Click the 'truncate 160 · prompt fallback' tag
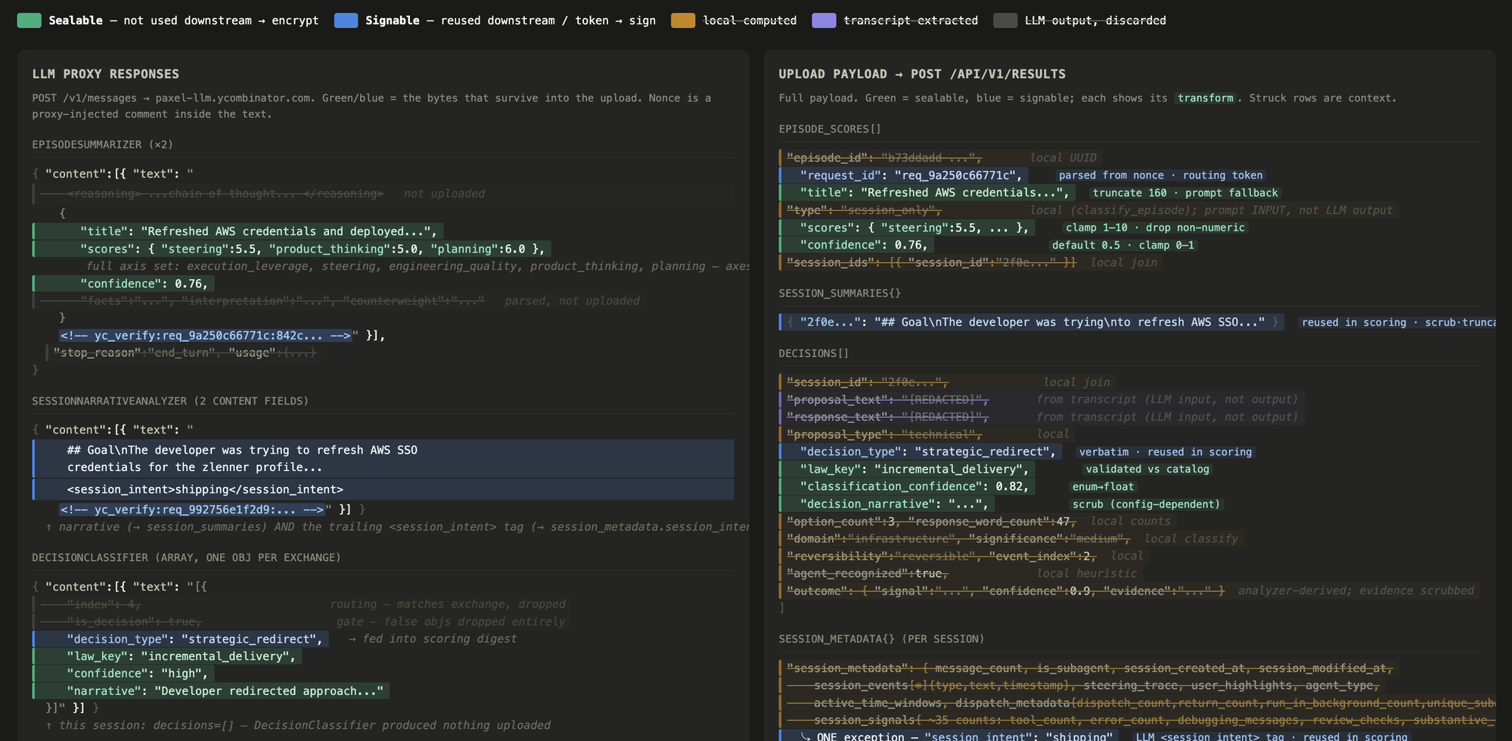1512x741 pixels. coord(1185,193)
